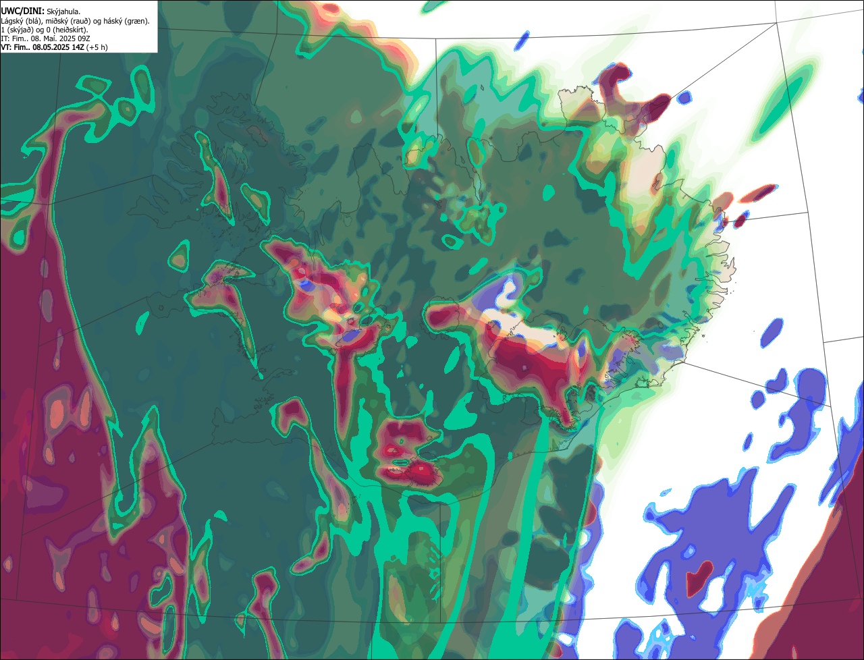Click the text '1 (skýjað) og 0 (heiðskírt).'

(45, 30)
